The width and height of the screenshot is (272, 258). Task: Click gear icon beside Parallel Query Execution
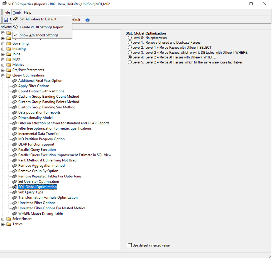tap(14, 150)
